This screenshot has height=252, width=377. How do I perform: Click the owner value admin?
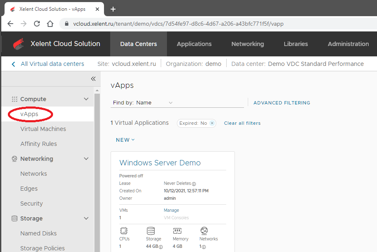click(x=170, y=198)
